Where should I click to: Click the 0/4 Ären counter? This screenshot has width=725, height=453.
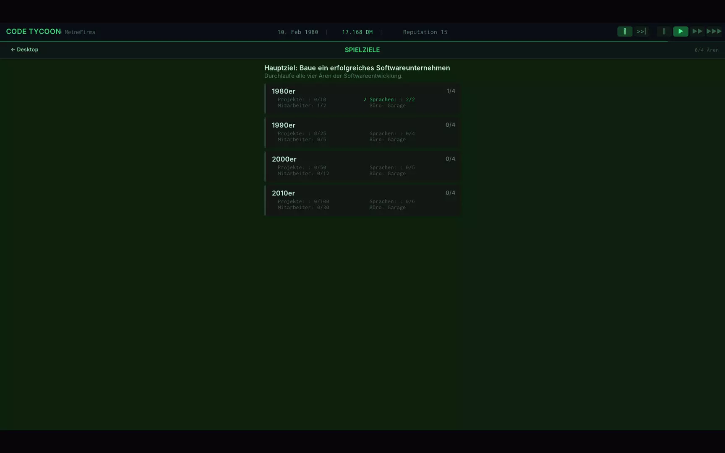coord(707,50)
